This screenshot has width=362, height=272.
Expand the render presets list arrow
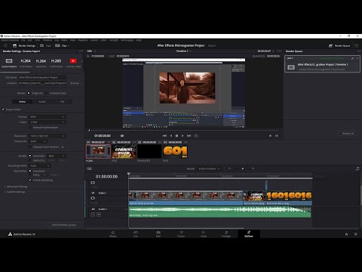82,61
